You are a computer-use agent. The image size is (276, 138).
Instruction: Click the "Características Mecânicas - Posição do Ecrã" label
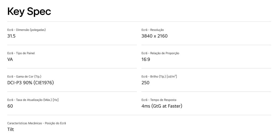pos(36,123)
